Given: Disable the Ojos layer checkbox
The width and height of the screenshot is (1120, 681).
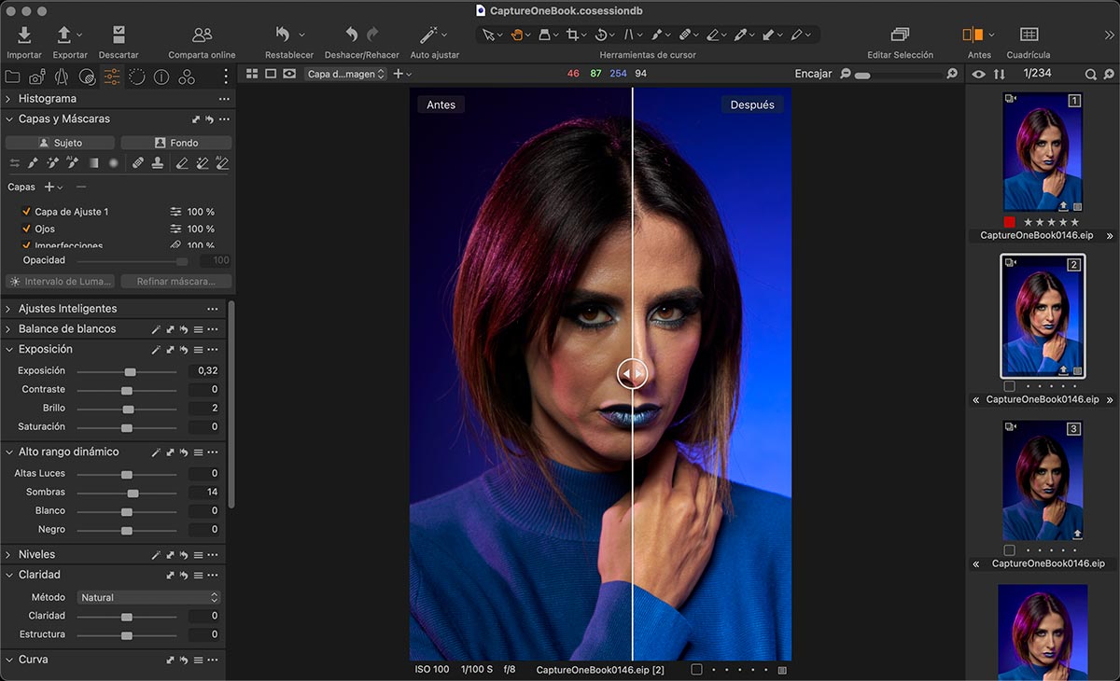Looking at the screenshot, I should [x=26, y=229].
